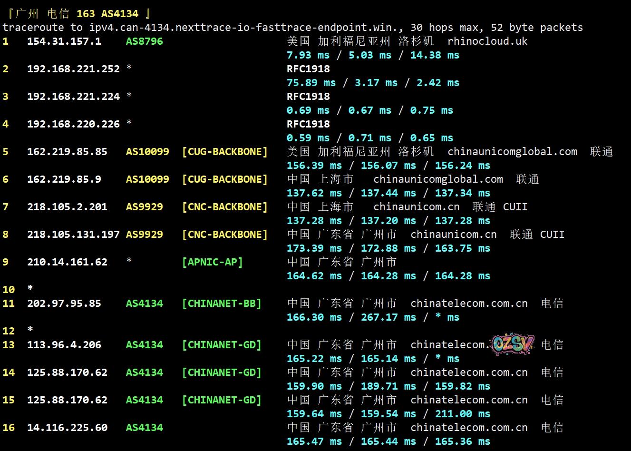Click the rhinocloud.uk hostname on hop 1
The image size is (631, 451).
tap(487, 41)
